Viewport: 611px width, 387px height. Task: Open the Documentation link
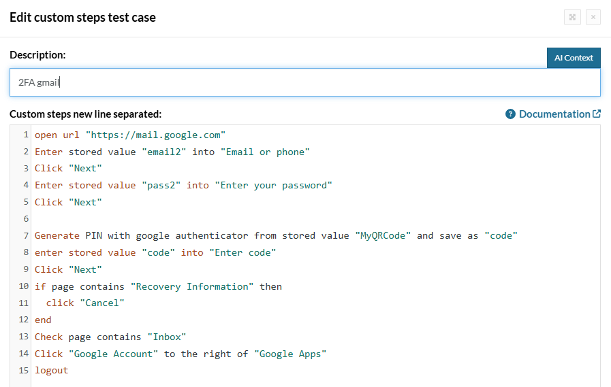pyautogui.click(x=554, y=114)
